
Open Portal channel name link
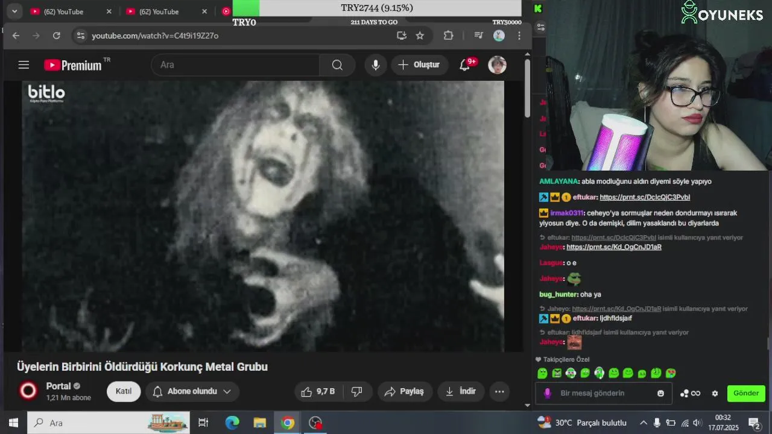[x=59, y=386]
